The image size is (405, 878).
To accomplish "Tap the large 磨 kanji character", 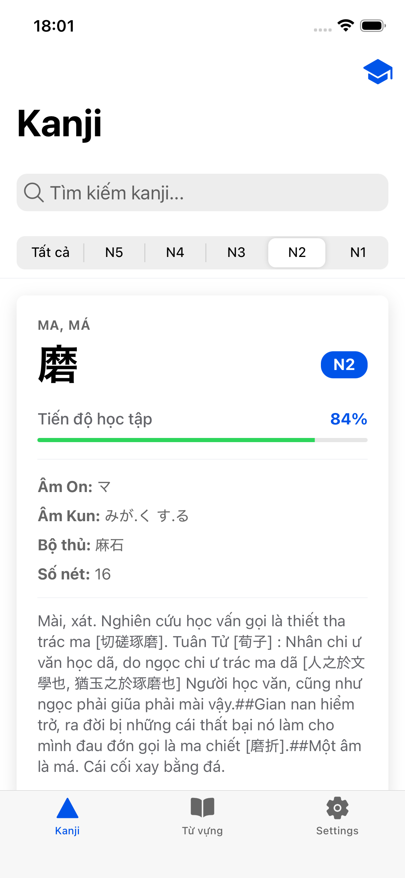I will (58, 364).
